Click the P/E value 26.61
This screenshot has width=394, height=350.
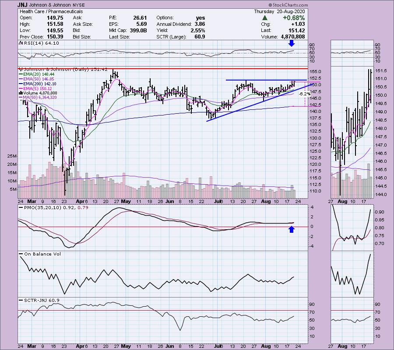coord(140,18)
